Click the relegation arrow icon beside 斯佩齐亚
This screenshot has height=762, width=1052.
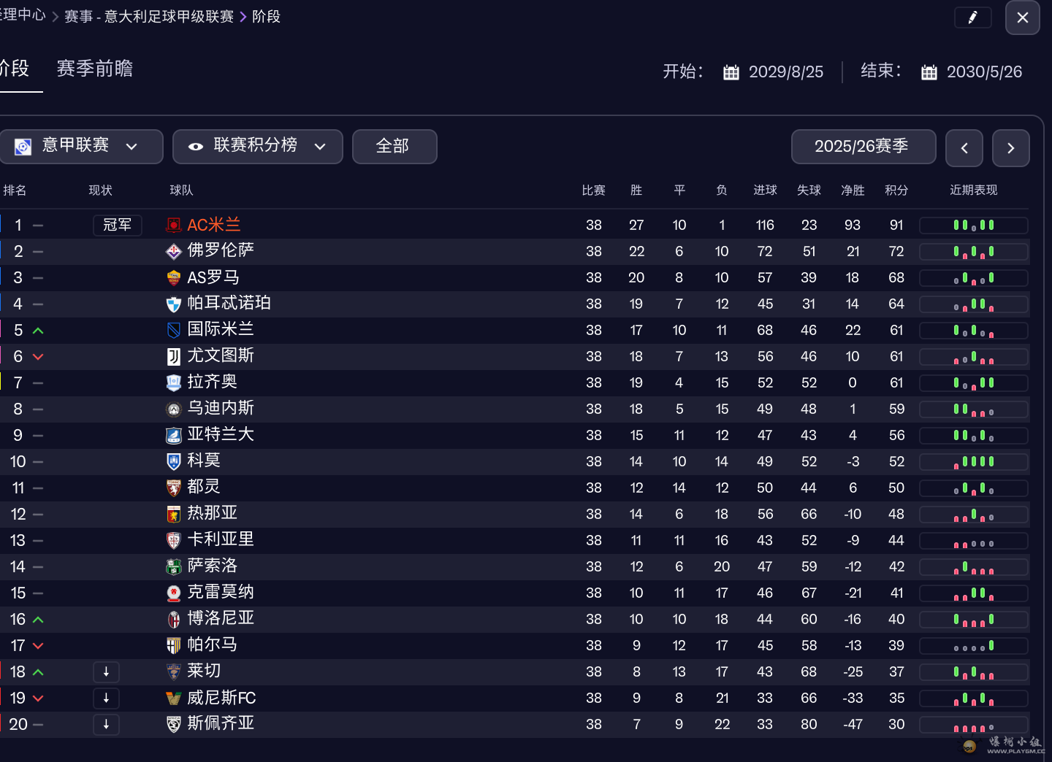tap(106, 724)
